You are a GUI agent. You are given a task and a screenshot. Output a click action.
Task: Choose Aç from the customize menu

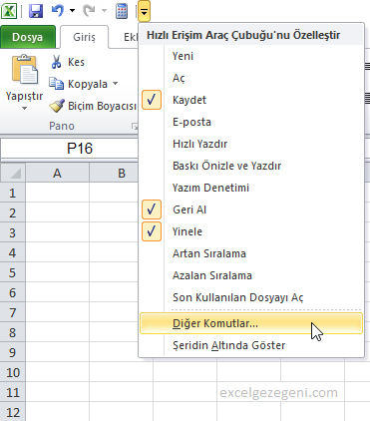251,78
